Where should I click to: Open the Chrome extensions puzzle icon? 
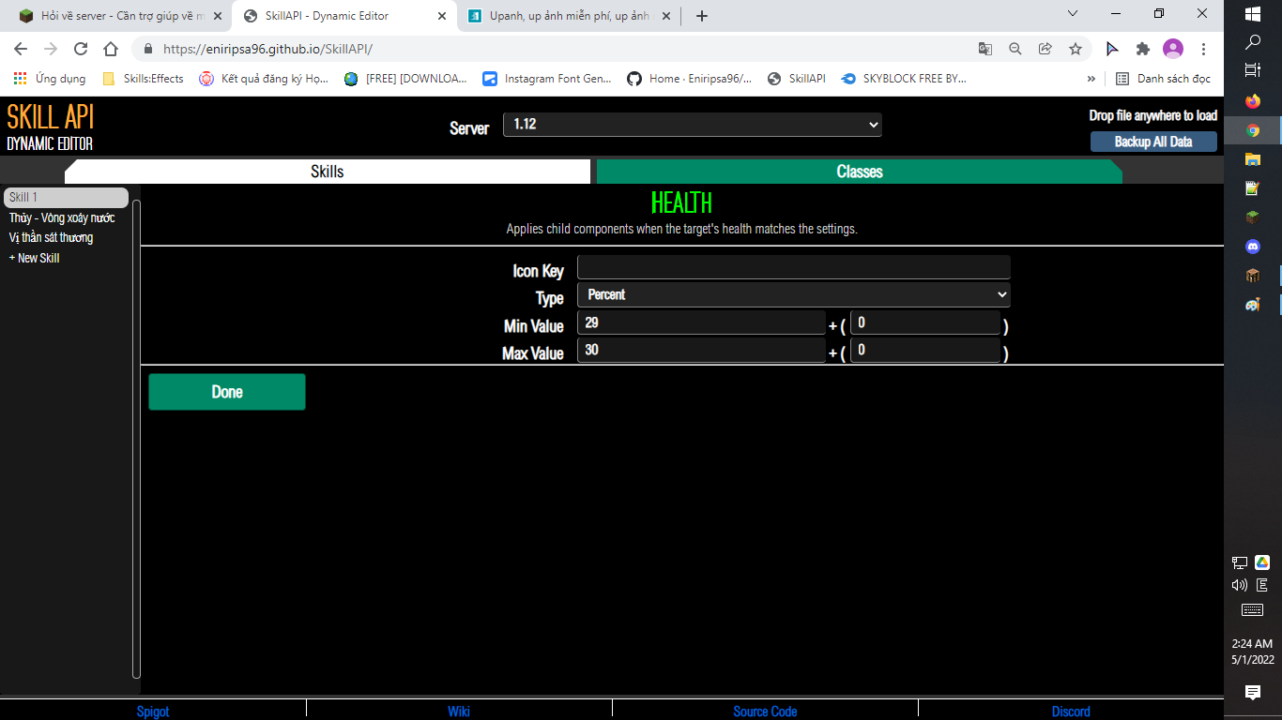(x=1142, y=49)
